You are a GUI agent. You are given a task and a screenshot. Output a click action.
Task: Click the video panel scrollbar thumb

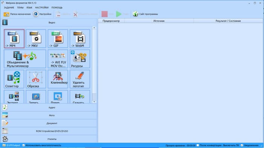click(94, 97)
